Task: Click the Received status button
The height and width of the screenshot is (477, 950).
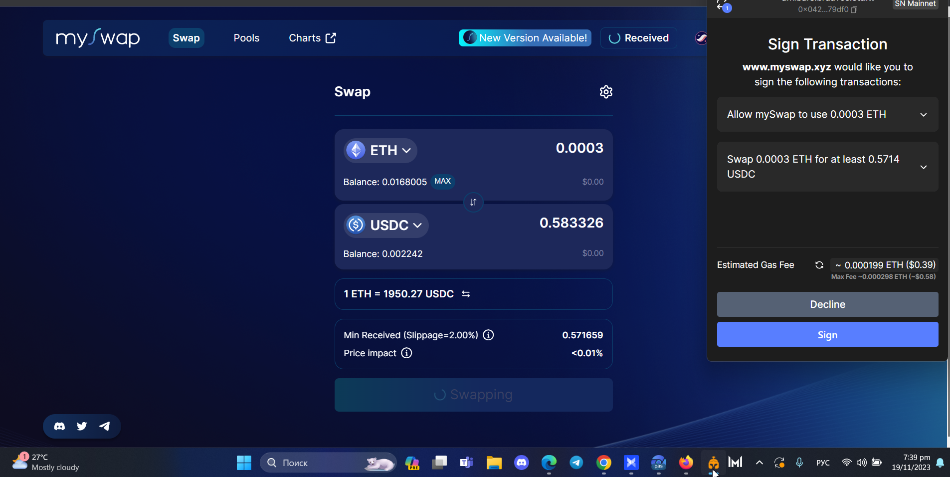Action: (x=639, y=38)
